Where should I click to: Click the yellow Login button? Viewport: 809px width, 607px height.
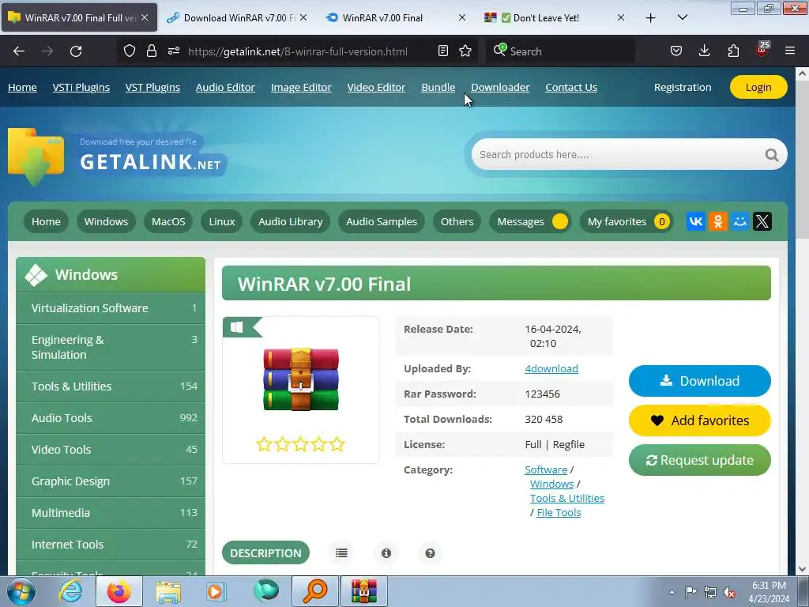[x=758, y=87]
